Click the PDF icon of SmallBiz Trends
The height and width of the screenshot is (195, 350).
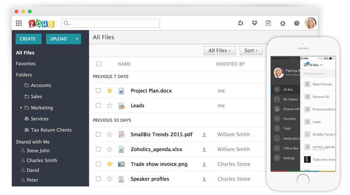(x=121, y=134)
